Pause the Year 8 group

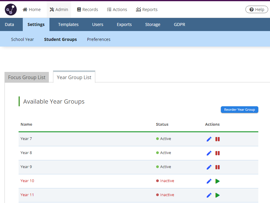[x=218, y=153]
